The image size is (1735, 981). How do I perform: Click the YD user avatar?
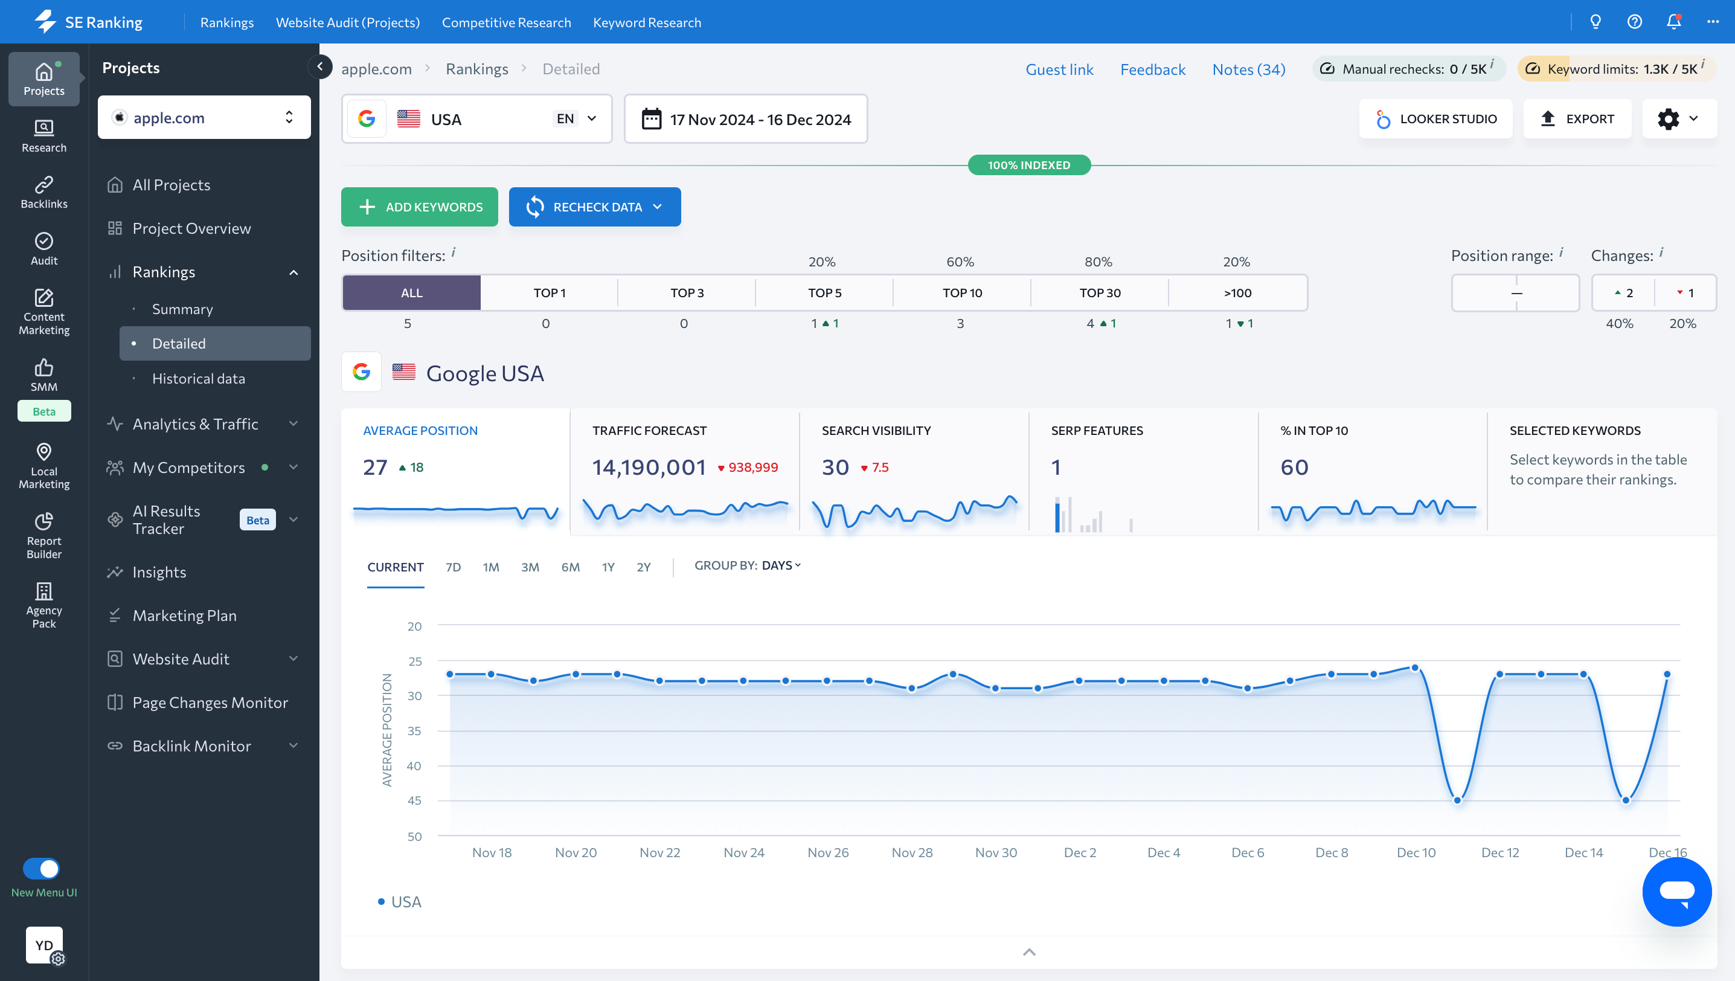click(45, 945)
